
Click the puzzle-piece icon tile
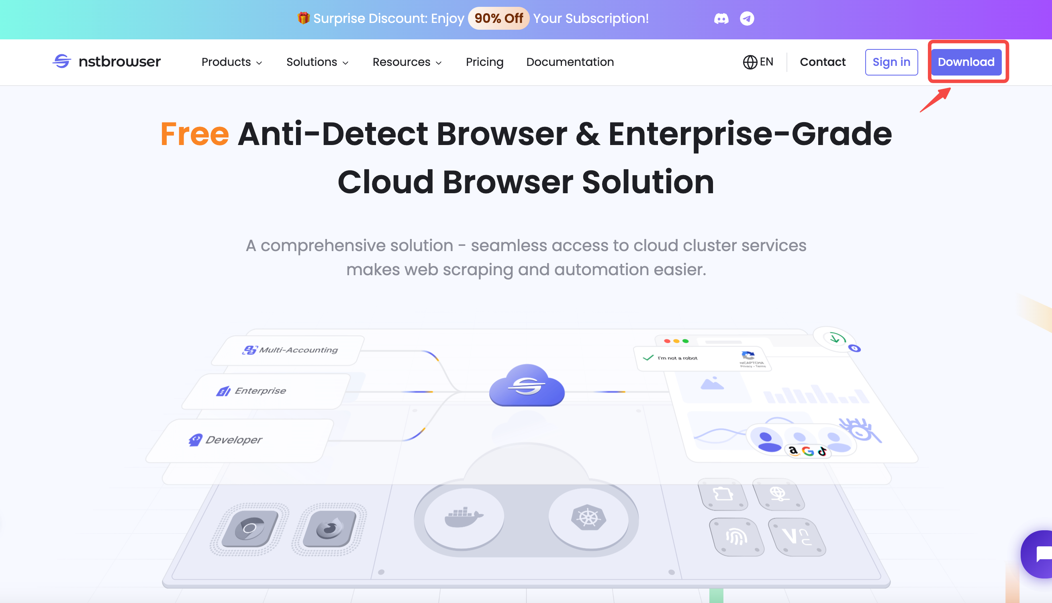coord(723,494)
